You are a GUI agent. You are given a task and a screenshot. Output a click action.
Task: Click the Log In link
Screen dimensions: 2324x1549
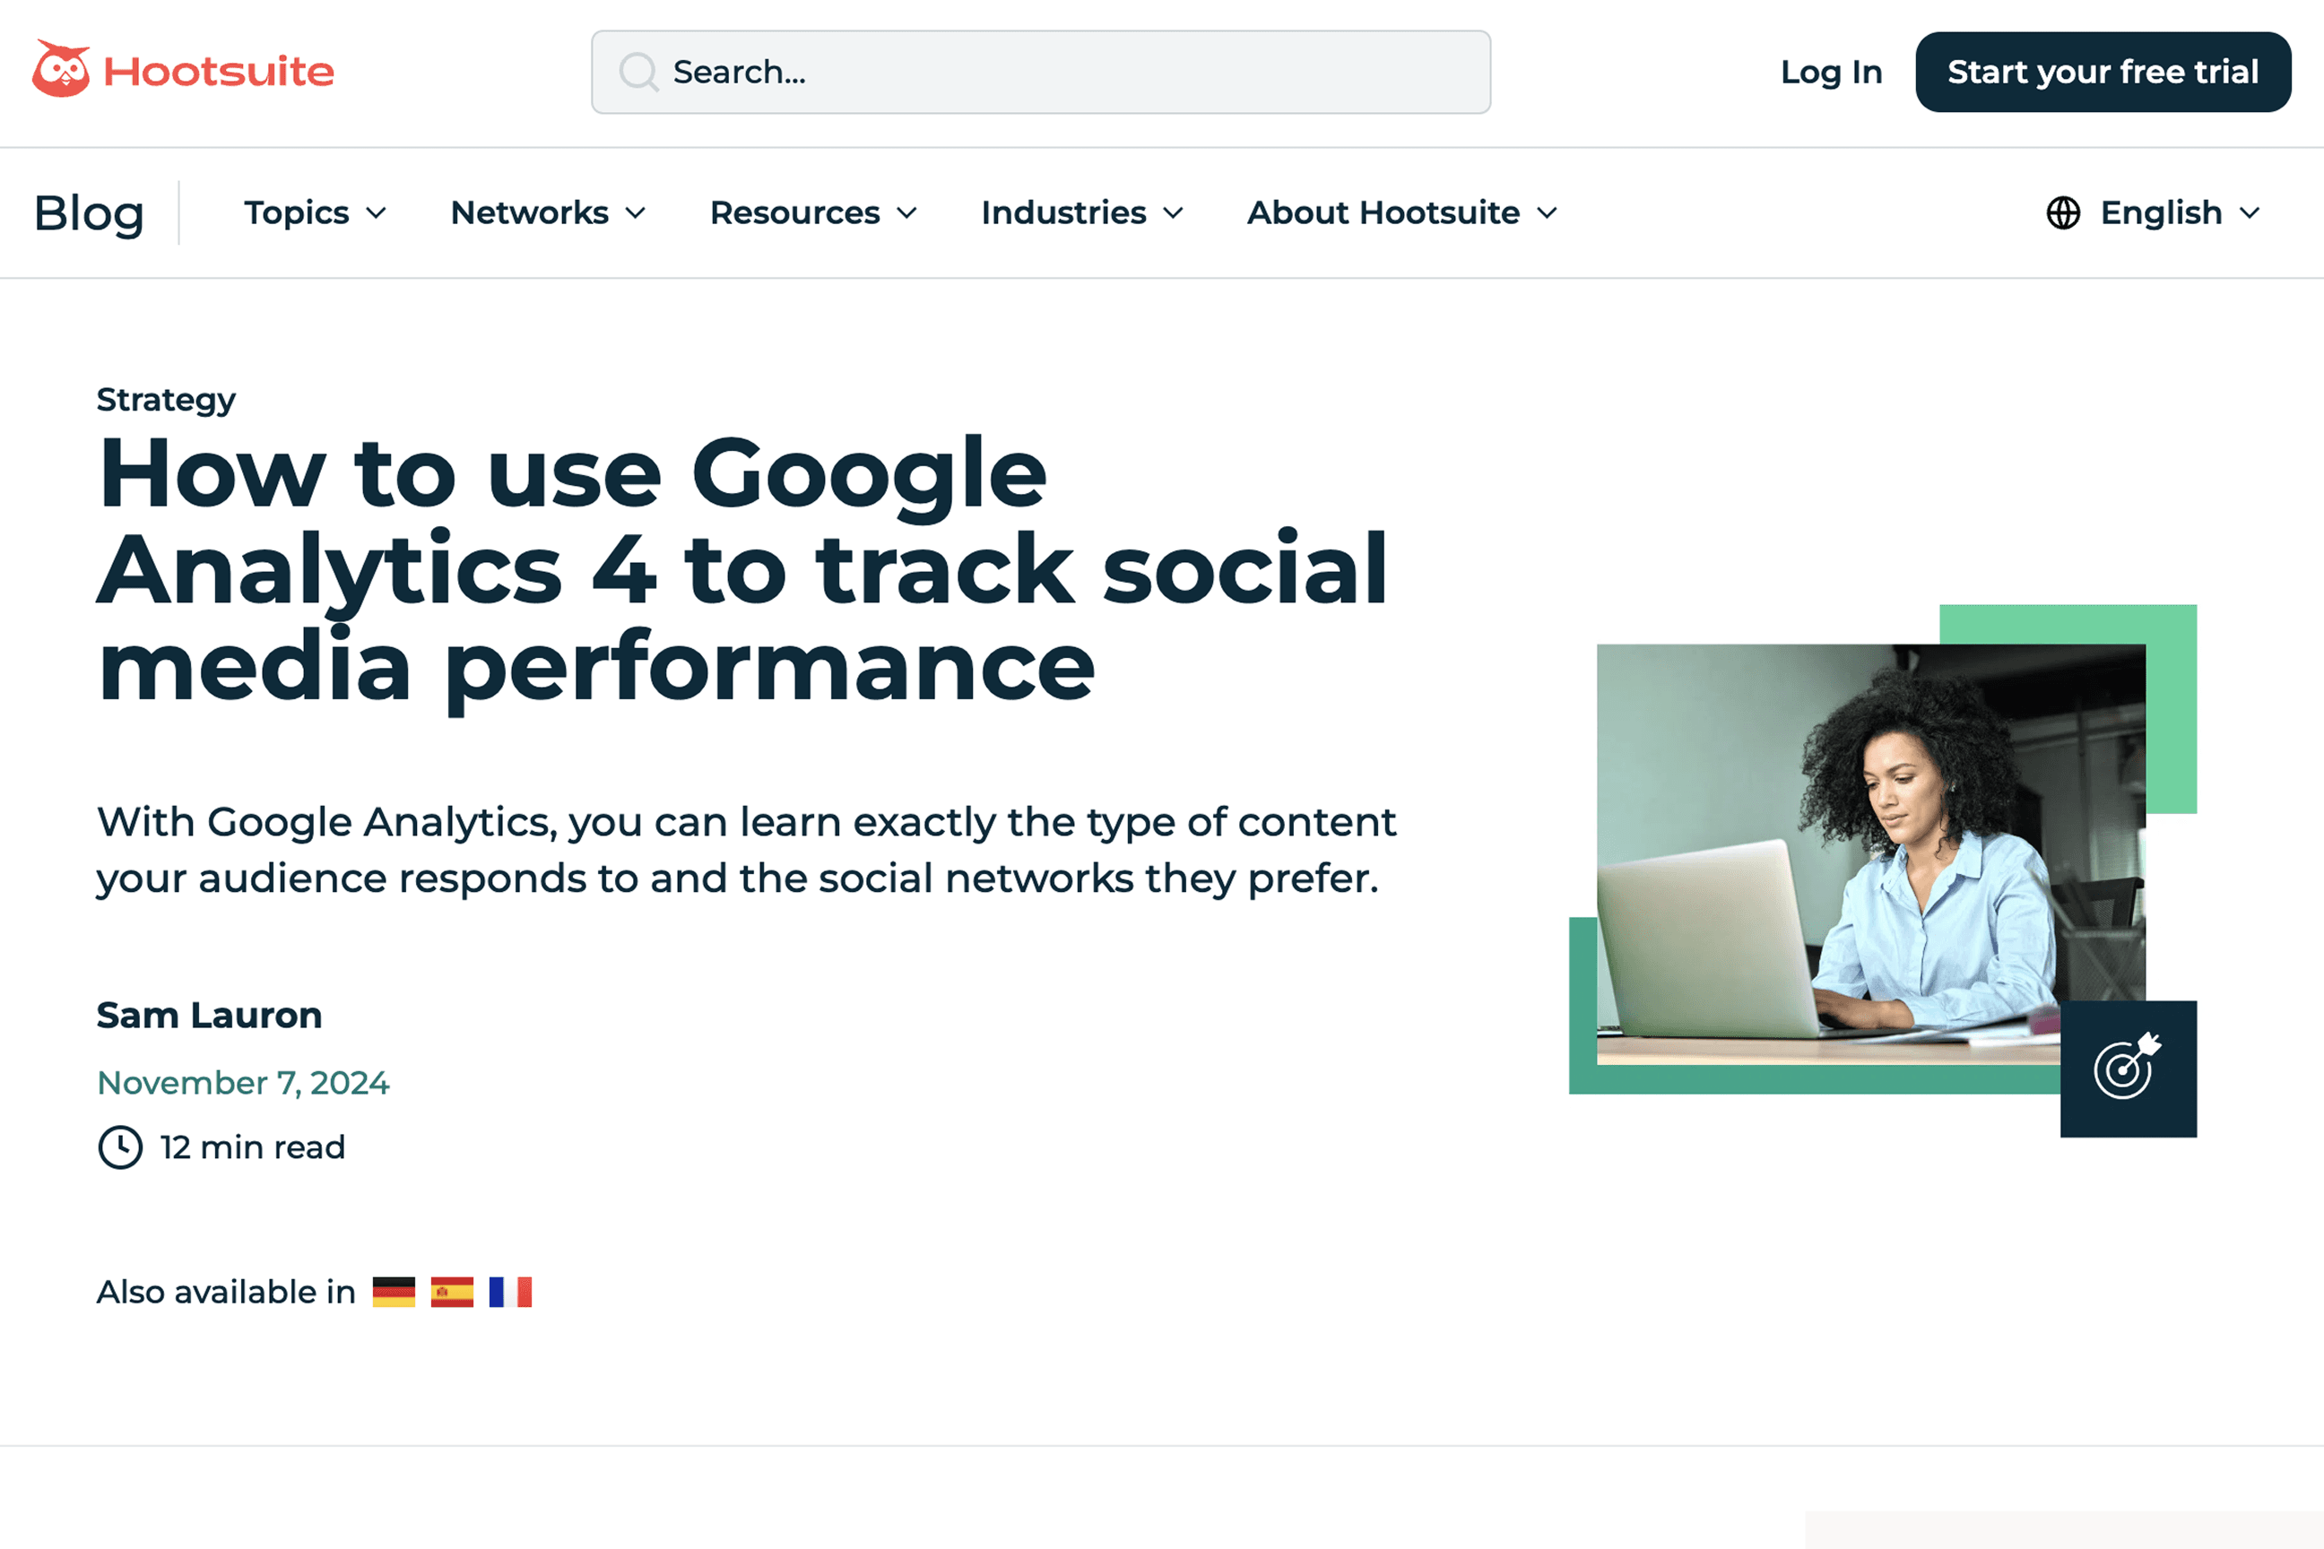pyautogui.click(x=1831, y=72)
